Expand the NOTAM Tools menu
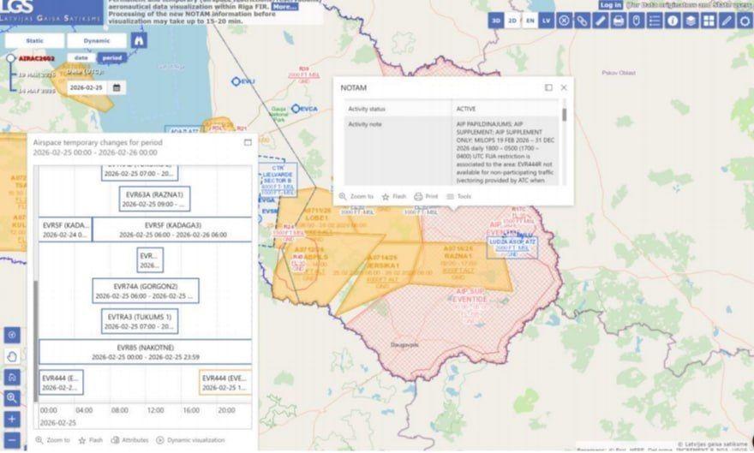This screenshot has width=754, height=453. (x=458, y=196)
